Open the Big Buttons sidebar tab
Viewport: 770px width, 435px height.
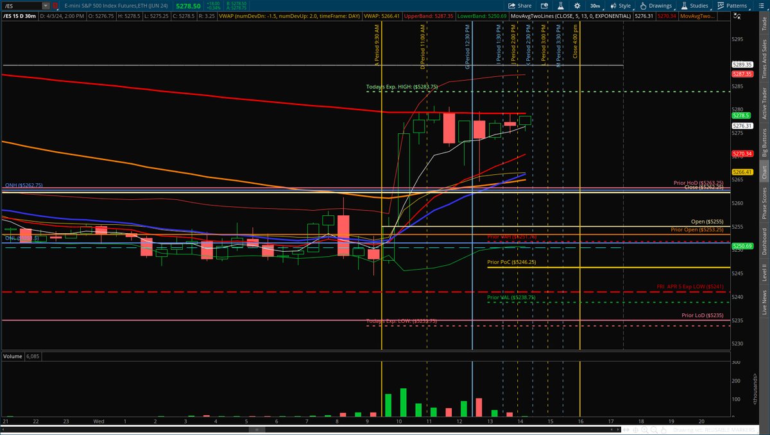(764, 142)
